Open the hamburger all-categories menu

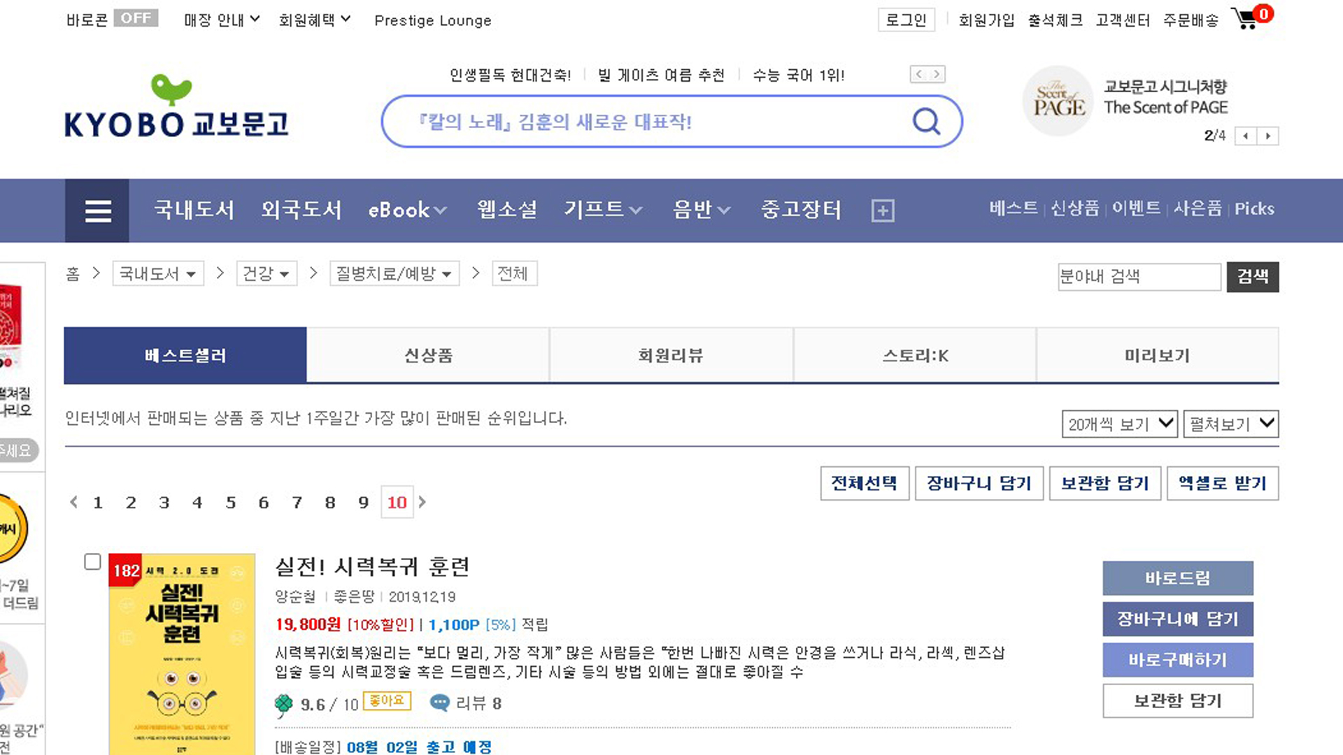(x=98, y=210)
